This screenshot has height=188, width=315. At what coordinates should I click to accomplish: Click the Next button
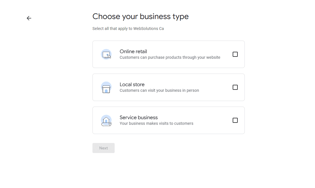(x=103, y=148)
